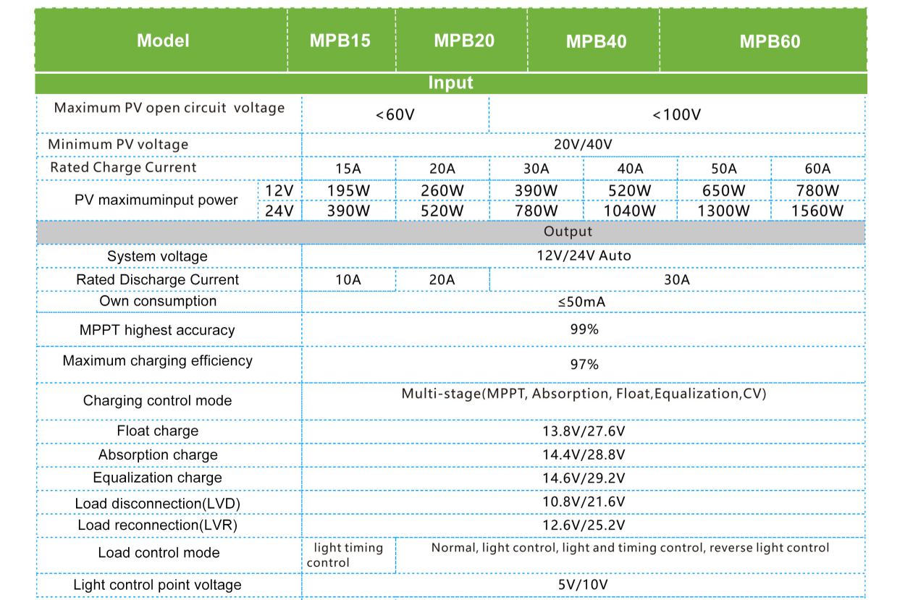Click the 10.8V/21.6V value
Screen dimensions: 905x600
[584, 502]
